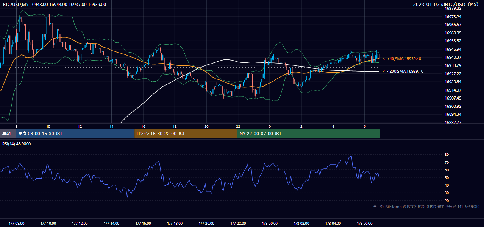484x227 pixels.
Task: Click the price axis label 16900.92
Action: click(x=453, y=106)
